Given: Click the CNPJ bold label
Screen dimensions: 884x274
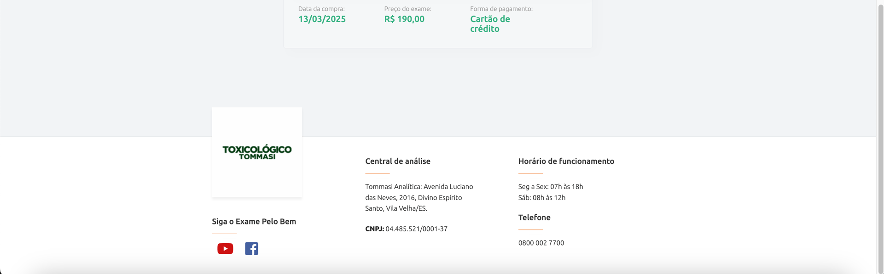Looking at the screenshot, I should point(375,229).
